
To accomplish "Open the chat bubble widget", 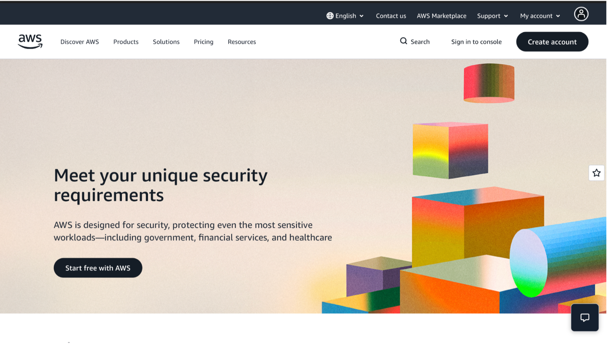I will click(x=585, y=317).
